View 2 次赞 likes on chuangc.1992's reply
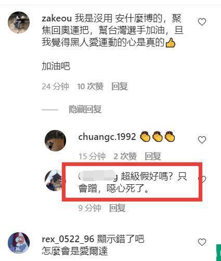The image size is (221, 261). (125, 156)
